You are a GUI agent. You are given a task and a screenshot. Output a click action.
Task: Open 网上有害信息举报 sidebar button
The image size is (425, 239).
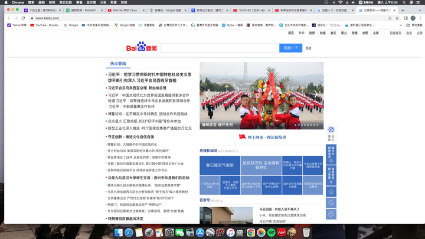point(331,175)
